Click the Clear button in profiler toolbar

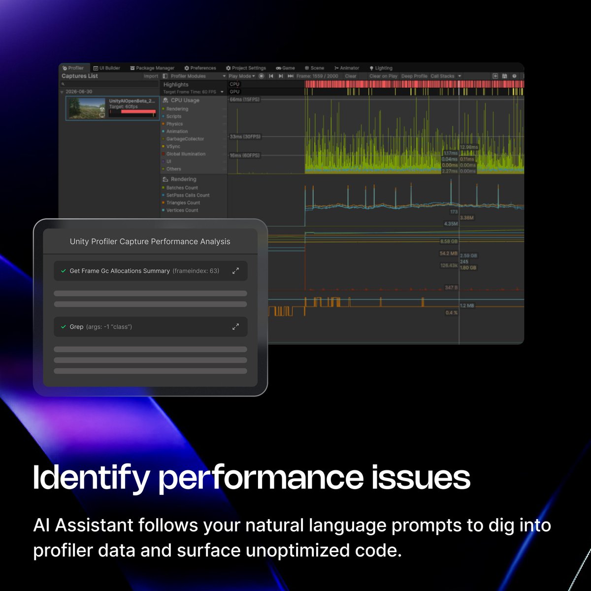[351, 76]
